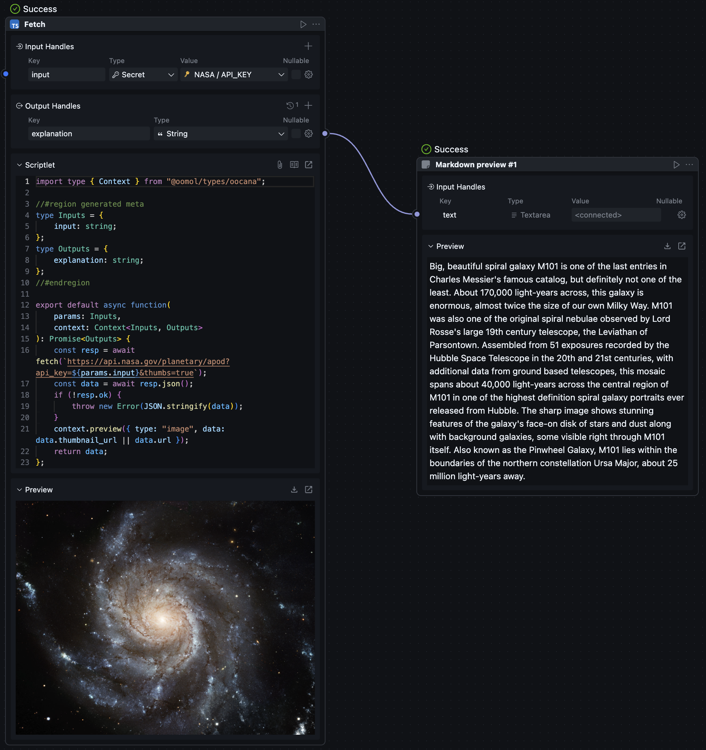Screen dimensions: 706x750
Task: Open Scriptlet in external editor icon
Action: pos(309,165)
